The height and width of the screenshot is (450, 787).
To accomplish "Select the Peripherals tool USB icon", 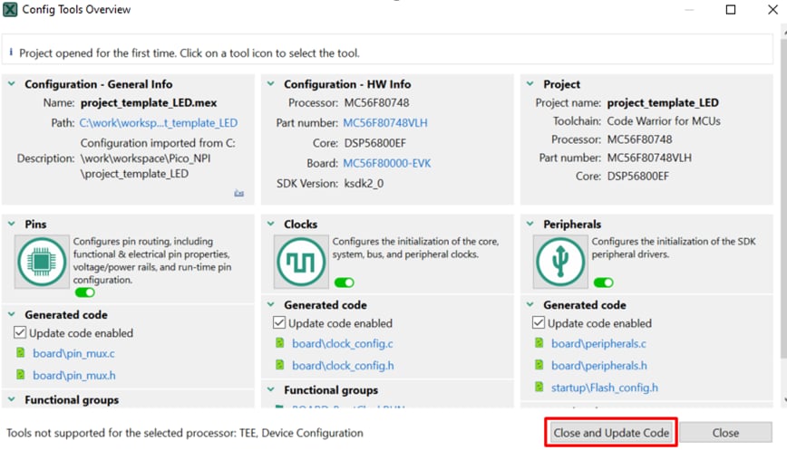I will tap(560, 262).
